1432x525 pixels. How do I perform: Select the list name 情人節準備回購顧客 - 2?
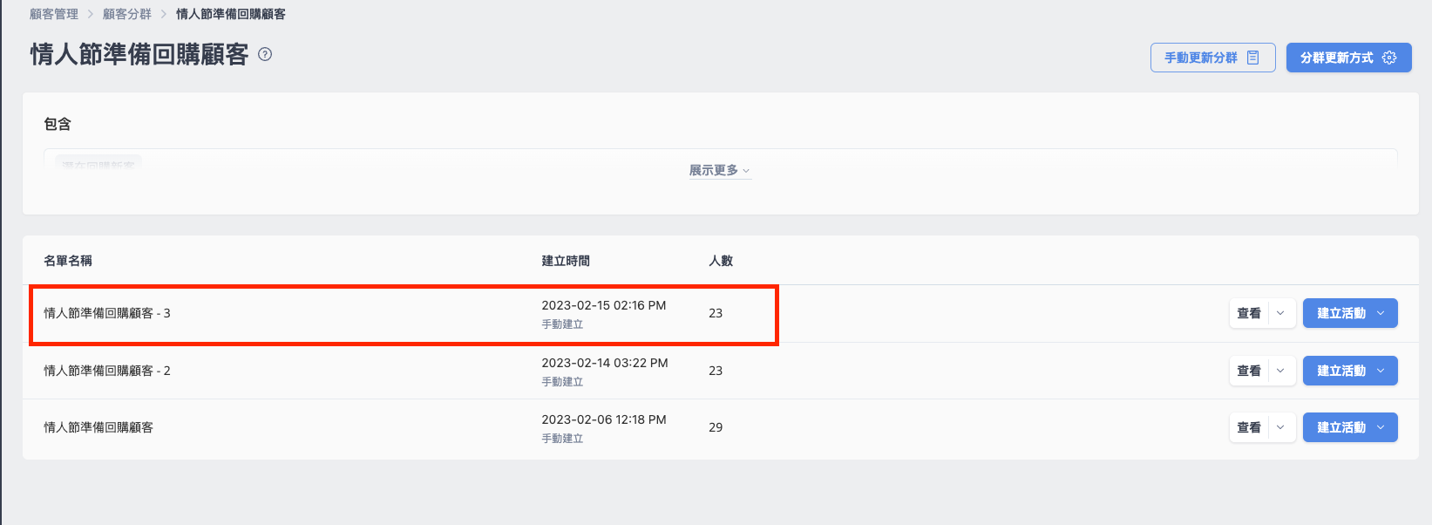tap(107, 371)
